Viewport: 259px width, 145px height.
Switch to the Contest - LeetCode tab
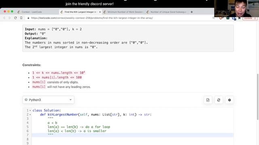coord(32,12)
